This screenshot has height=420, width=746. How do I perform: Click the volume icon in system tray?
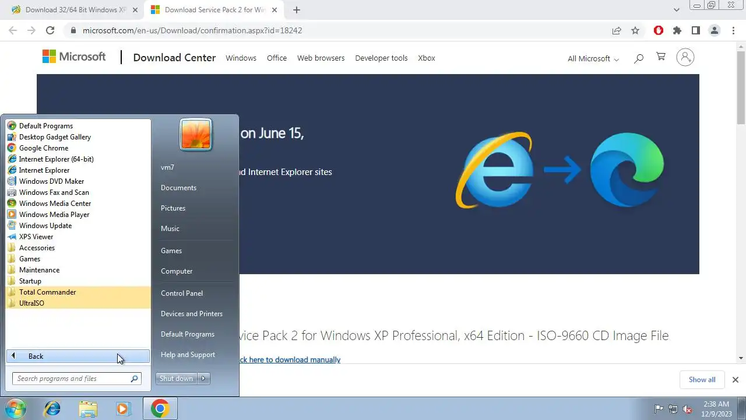pyautogui.click(x=688, y=409)
